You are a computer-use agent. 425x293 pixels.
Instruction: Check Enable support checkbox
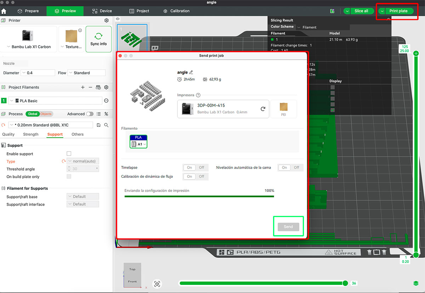click(69, 154)
